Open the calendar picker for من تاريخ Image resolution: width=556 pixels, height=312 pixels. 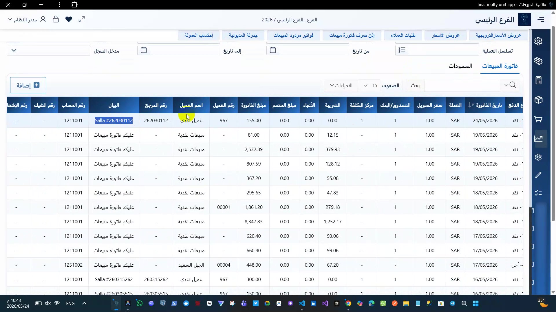click(x=273, y=50)
